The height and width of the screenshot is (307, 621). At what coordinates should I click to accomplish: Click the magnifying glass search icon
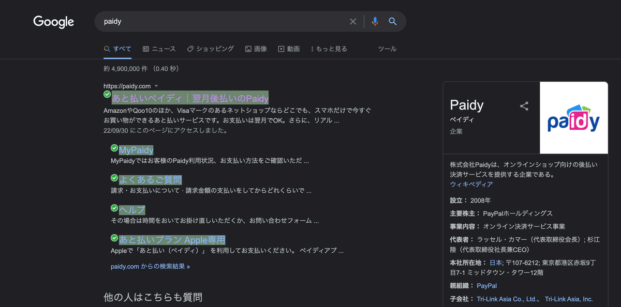[x=393, y=22]
